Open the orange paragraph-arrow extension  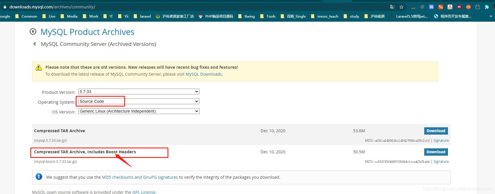[413, 7]
